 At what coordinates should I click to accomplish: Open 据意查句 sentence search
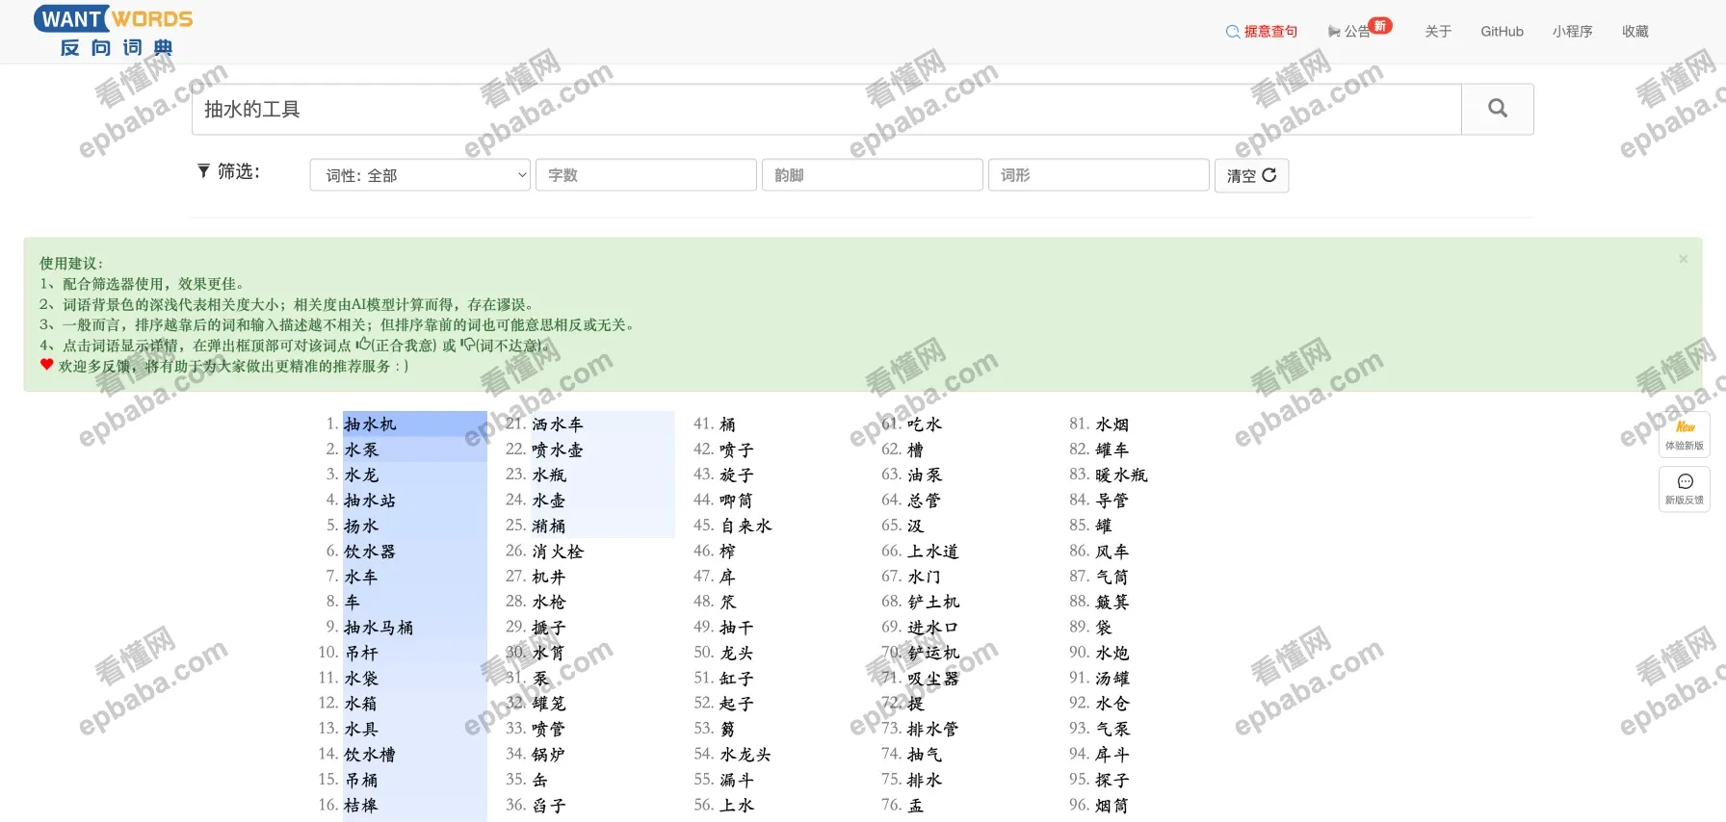pos(1262,32)
